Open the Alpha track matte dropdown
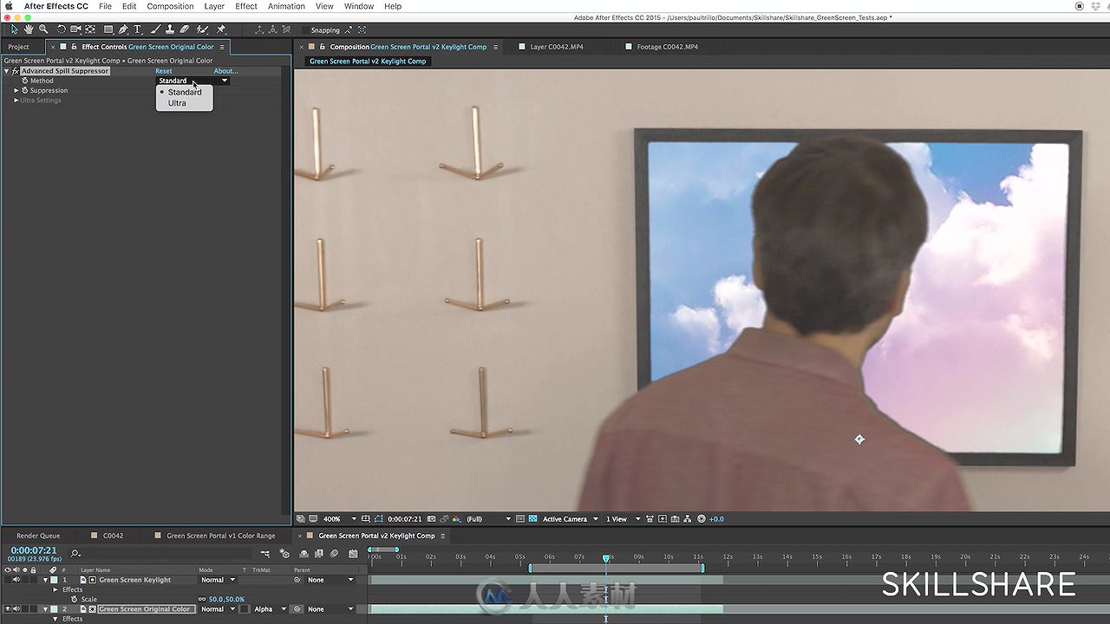Screen dimensions: 1110x624 point(269,609)
